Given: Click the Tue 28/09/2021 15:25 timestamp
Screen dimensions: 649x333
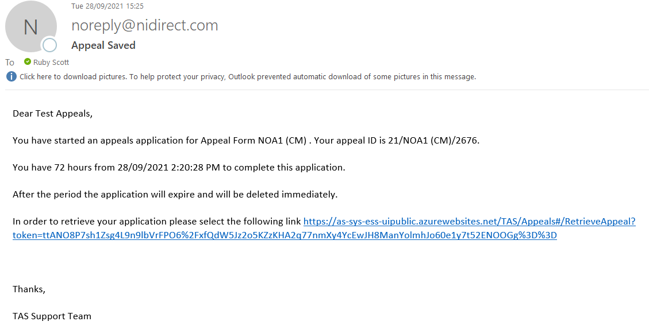Looking at the screenshot, I should (107, 6).
